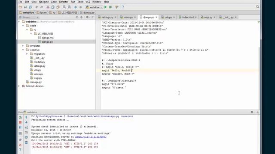Image resolution: width=275 pixels, height=154 pixels.
Task: Click the Paste toolbar icon
Action: (x=58, y=7)
